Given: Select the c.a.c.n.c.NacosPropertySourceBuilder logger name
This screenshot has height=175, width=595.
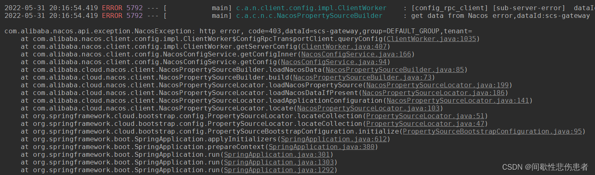Looking at the screenshot, I should tap(309, 16).
